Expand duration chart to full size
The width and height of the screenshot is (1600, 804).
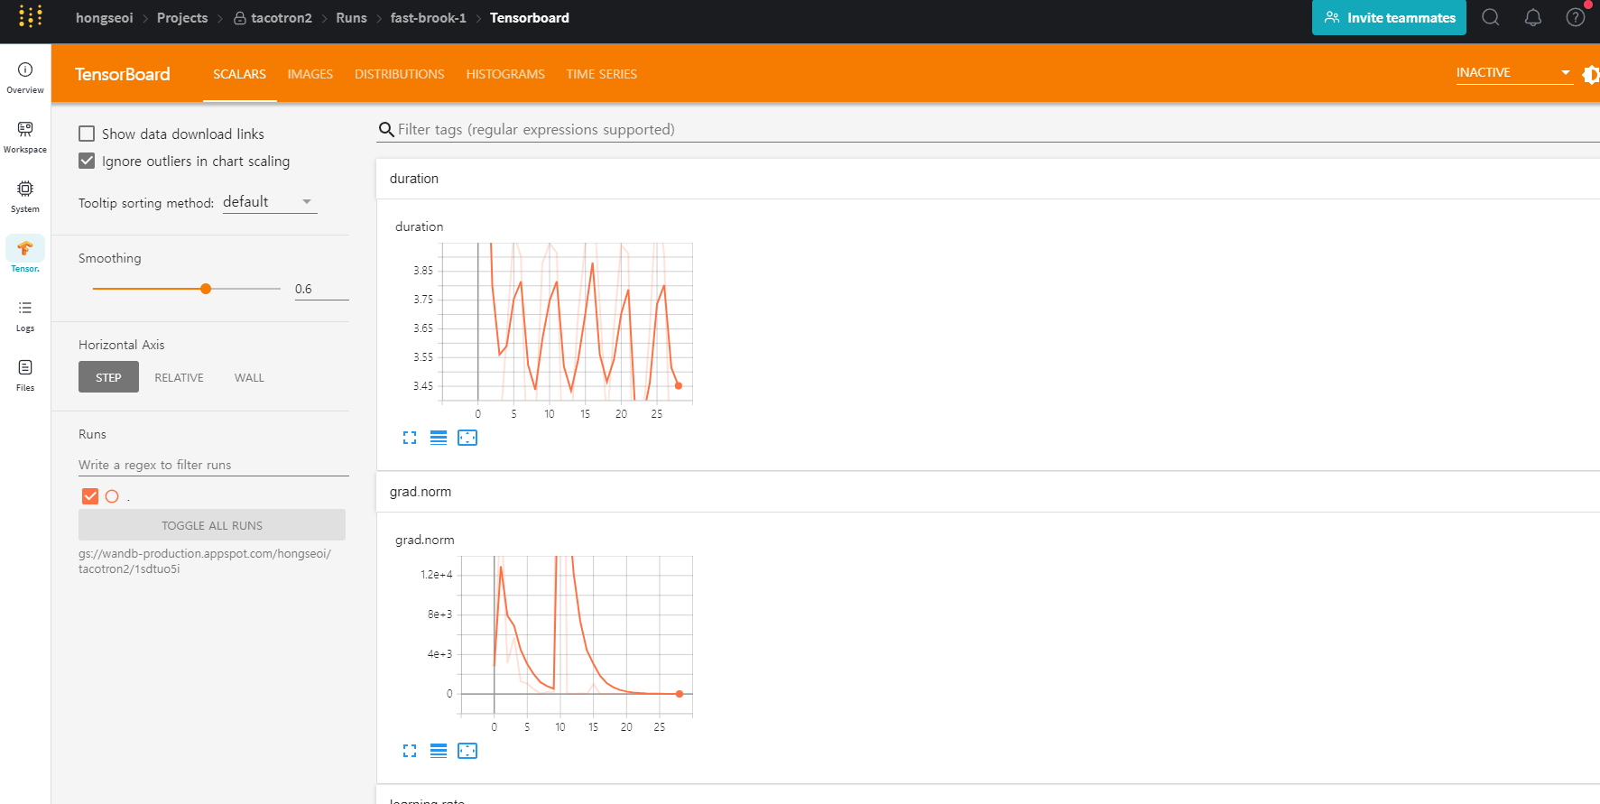point(410,438)
